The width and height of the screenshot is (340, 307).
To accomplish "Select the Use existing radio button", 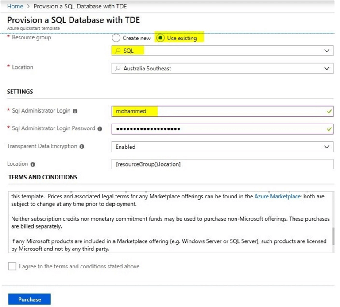I will (160, 38).
